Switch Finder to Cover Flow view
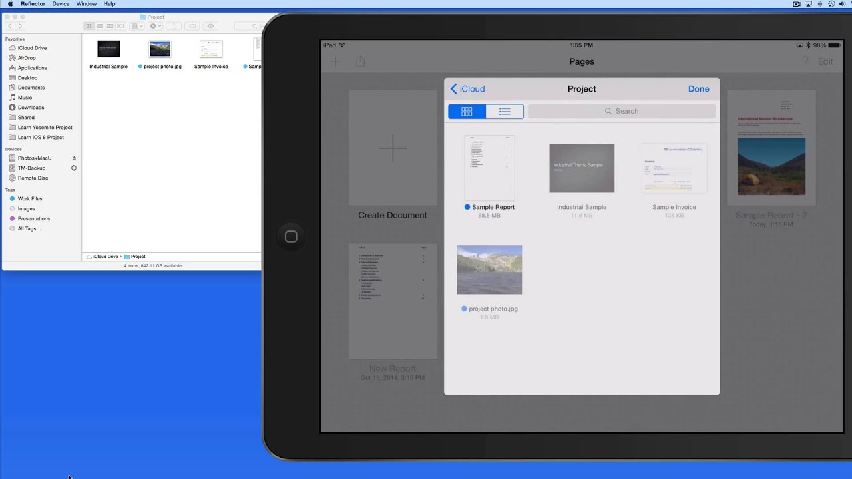The image size is (852, 479). pos(120,26)
